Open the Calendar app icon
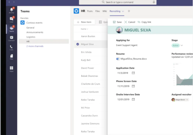The width and height of the screenshot is (193, 135). [12, 37]
